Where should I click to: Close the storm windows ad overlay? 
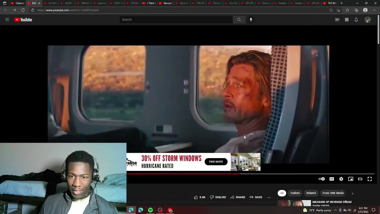point(258,155)
